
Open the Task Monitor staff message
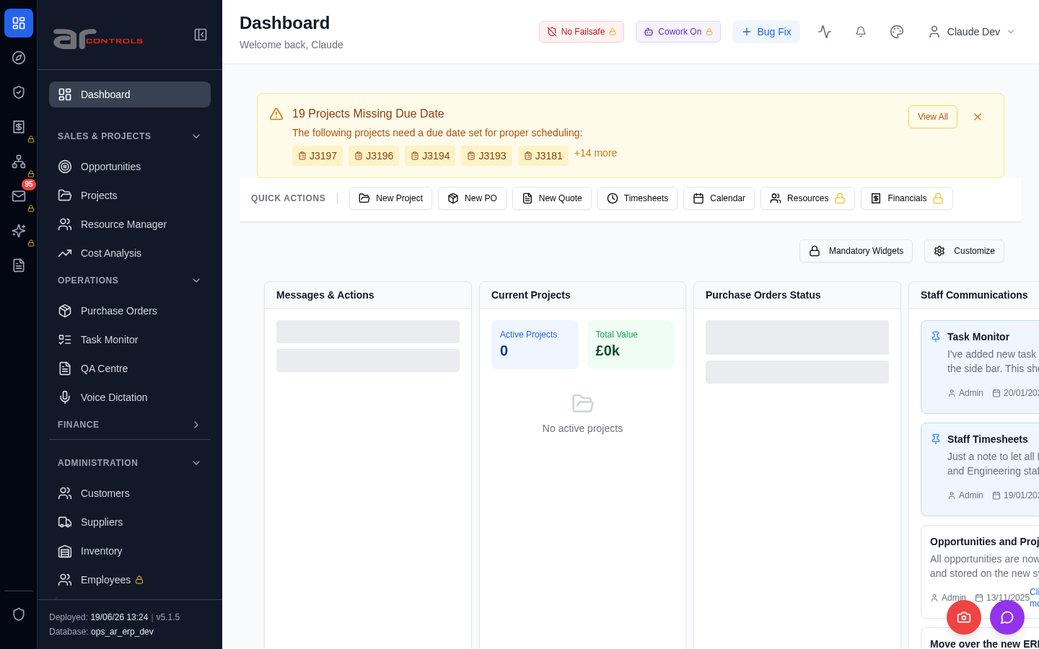click(x=980, y=367)
